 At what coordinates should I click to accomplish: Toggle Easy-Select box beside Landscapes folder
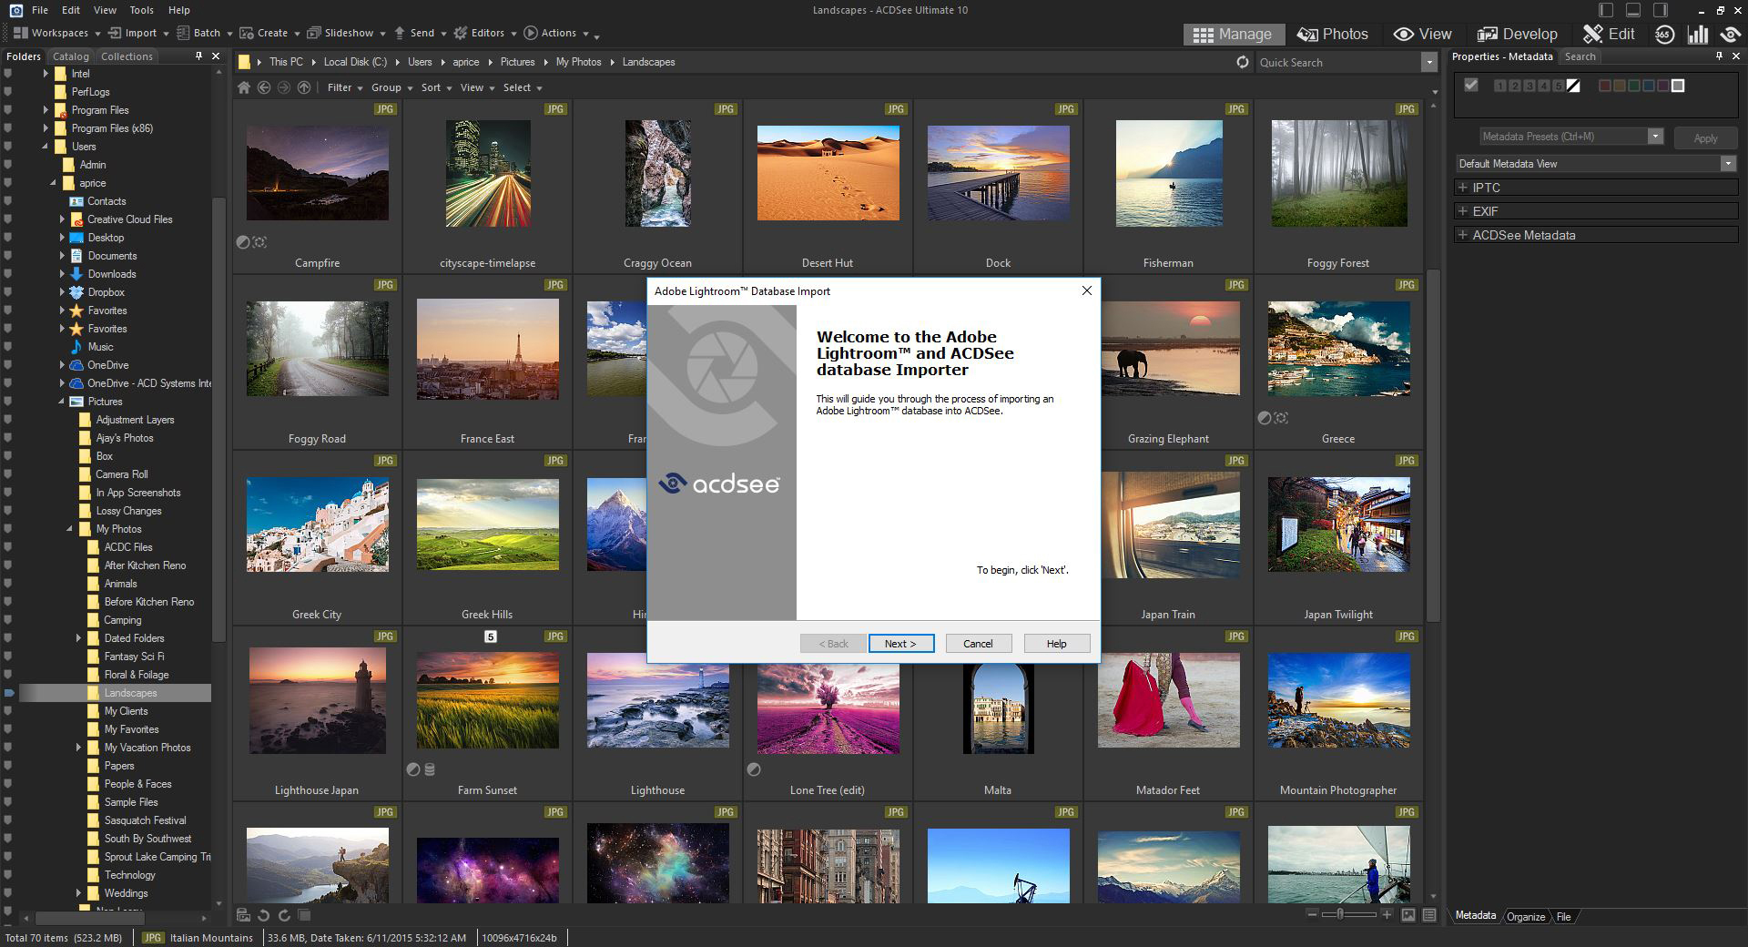(x=9, y=693)
